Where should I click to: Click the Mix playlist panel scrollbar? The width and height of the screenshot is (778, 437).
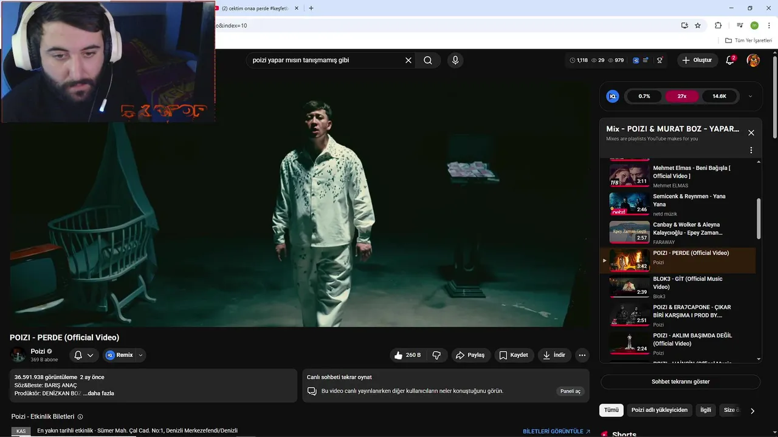coord(759,218)
